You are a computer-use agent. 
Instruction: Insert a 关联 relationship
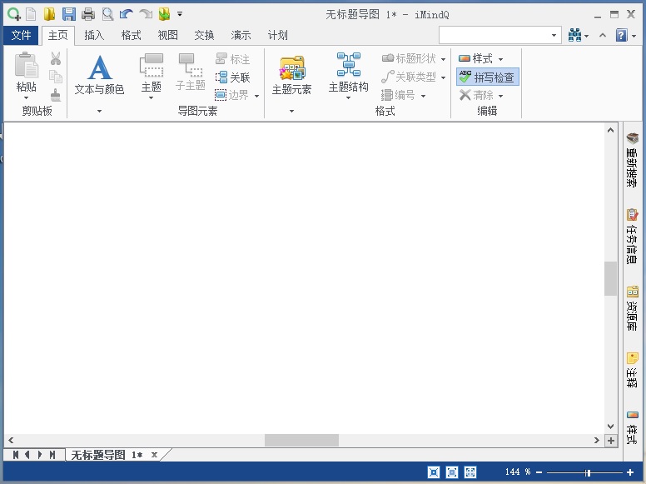tap(233, 77)
